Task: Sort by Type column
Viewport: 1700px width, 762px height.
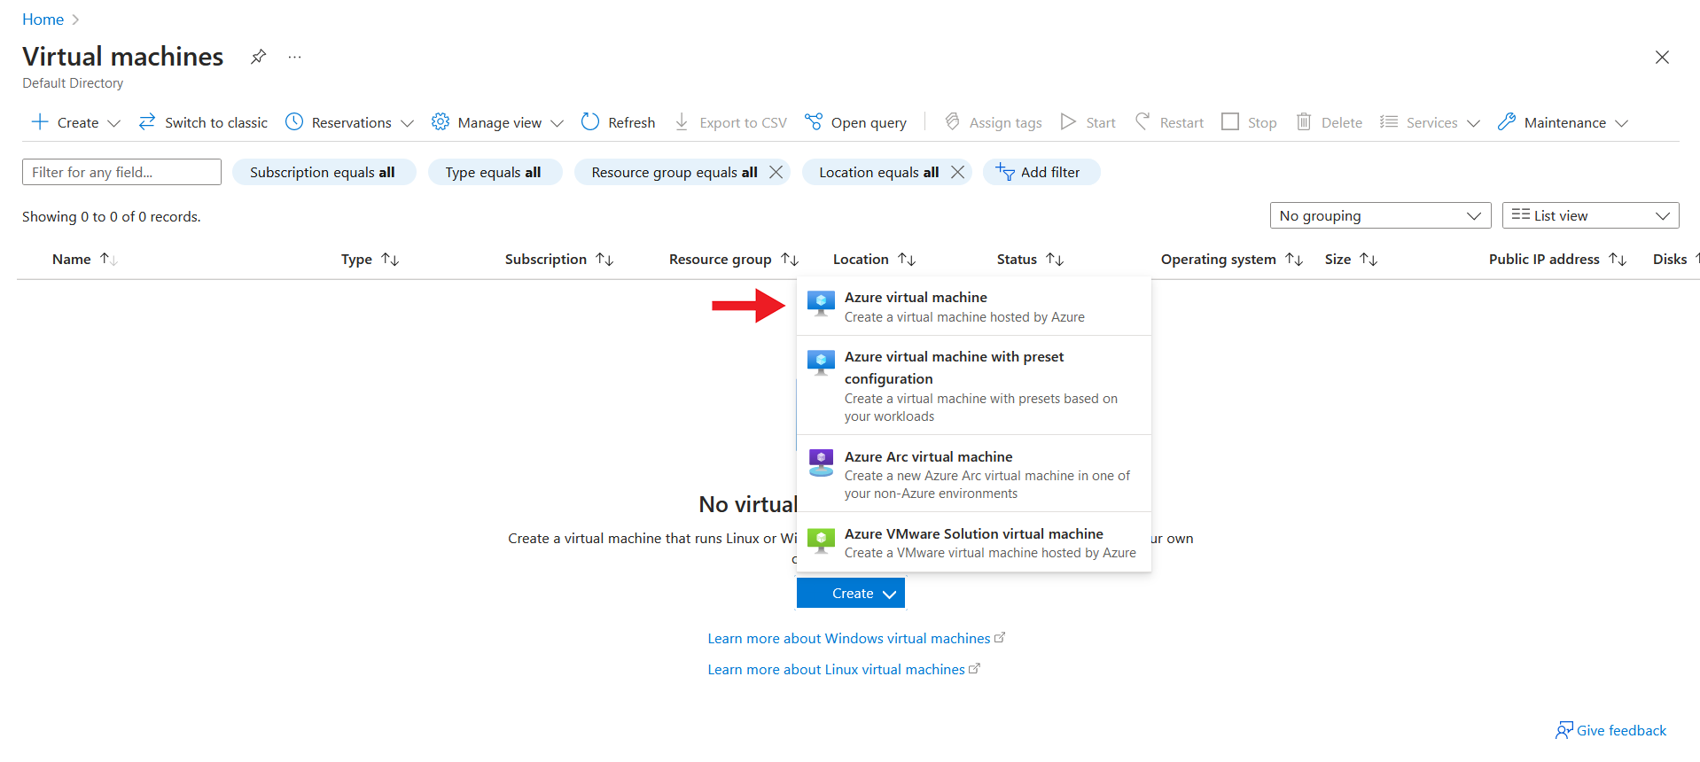Action: (x=370, y=259)
